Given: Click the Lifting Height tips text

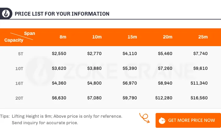Looking at the screenshot, I should (61, 117).
